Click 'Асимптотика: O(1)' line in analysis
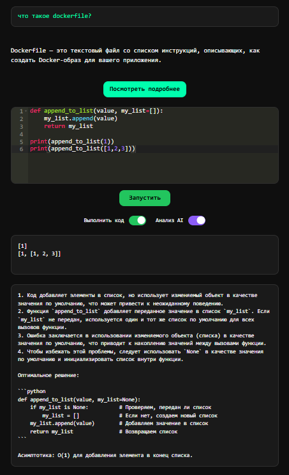This screenshot has width=289, height=475. click(x=105, y=455)
